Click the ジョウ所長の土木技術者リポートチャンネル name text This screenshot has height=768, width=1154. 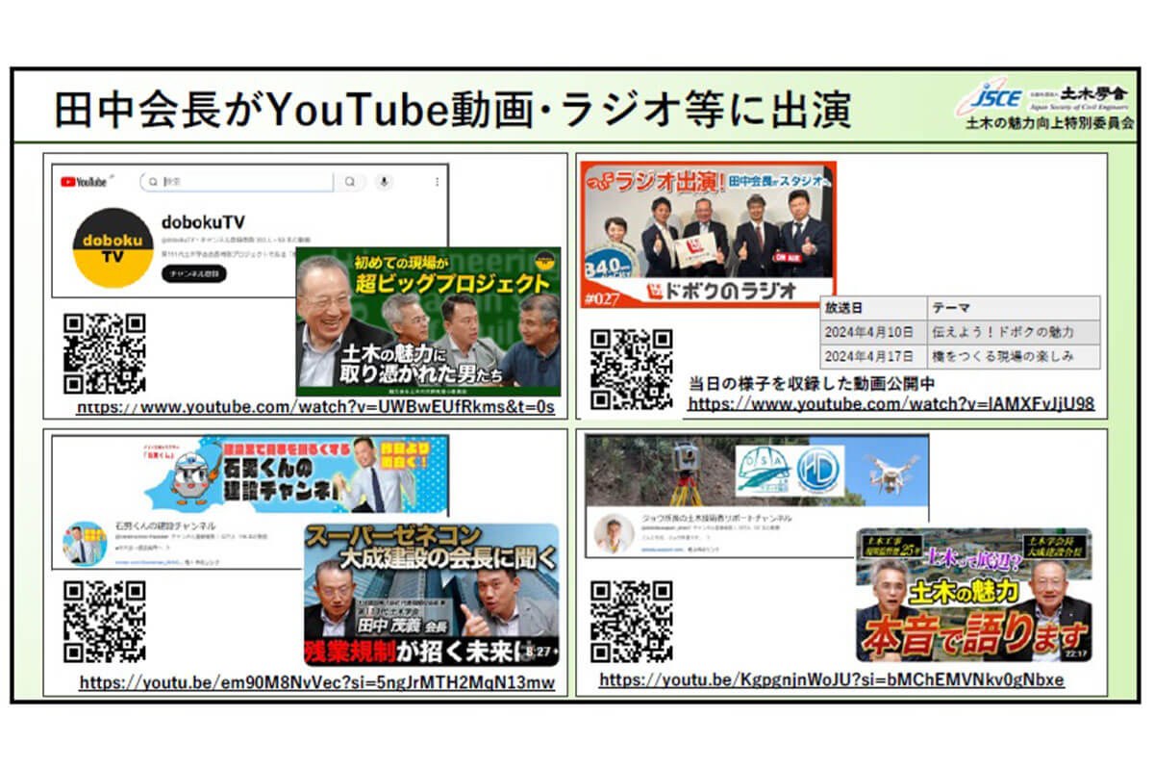tap(716, 519)
